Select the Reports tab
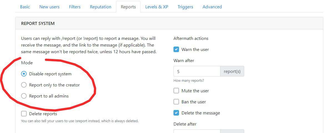This screenshot has width=335, height=133. (x=128, y=7)
